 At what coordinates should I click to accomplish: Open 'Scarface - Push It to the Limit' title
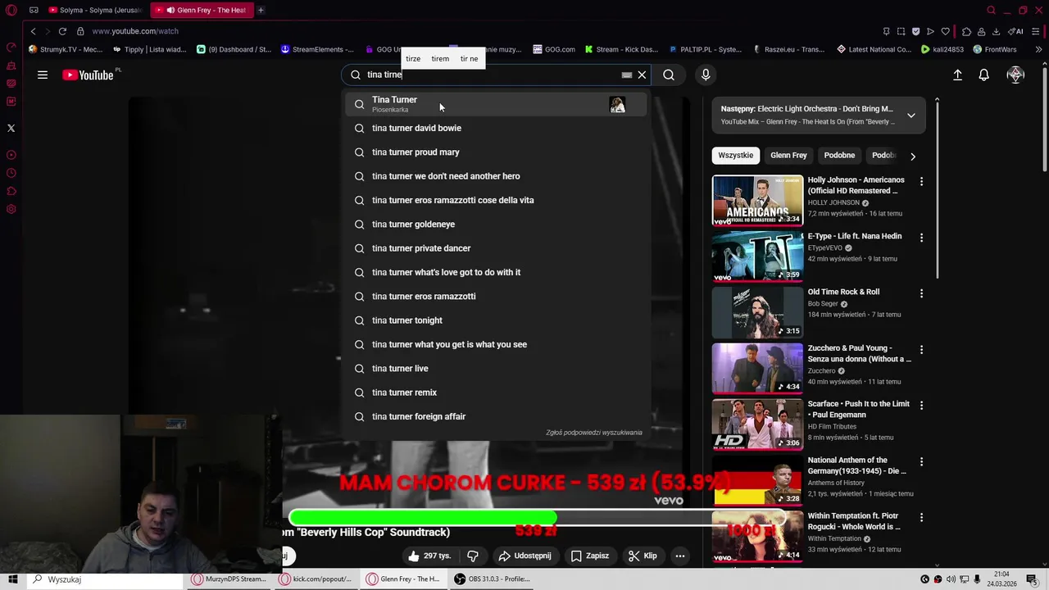[x=859, y=409]
